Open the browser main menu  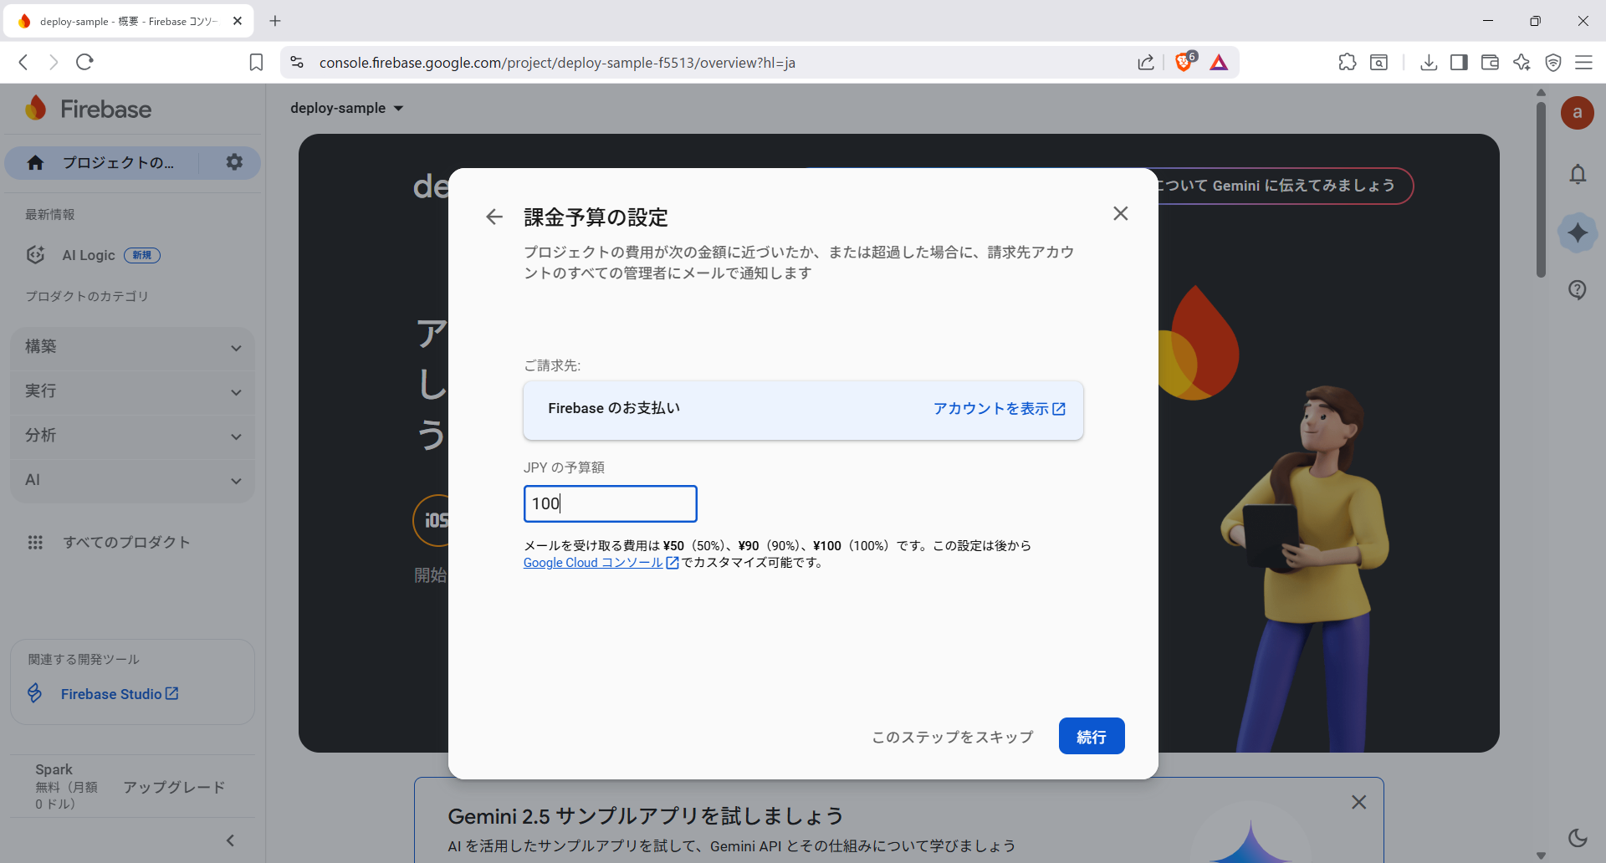coord(1583,63)
